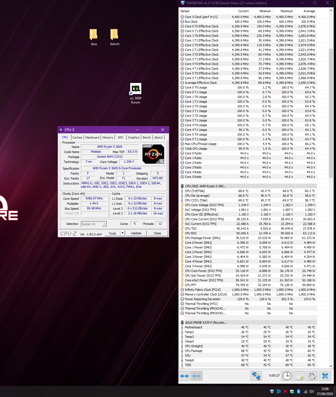Click the Tools button in CPU-Z
Screen dimensions: 336x397
click(112, 233)
